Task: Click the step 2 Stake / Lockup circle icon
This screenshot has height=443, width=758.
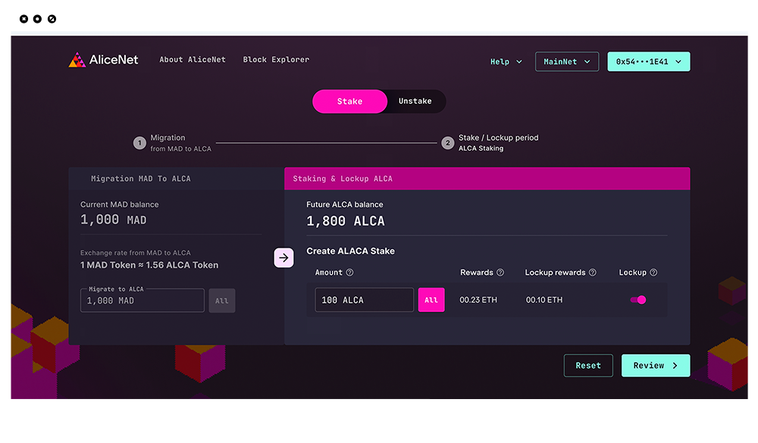Action: tap(448, 143)
